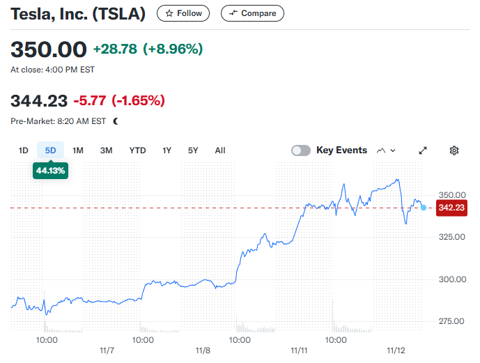Viewport: 480px width, 363px height.
Task: Click the green 44.13% change badge
Action: 50,170
